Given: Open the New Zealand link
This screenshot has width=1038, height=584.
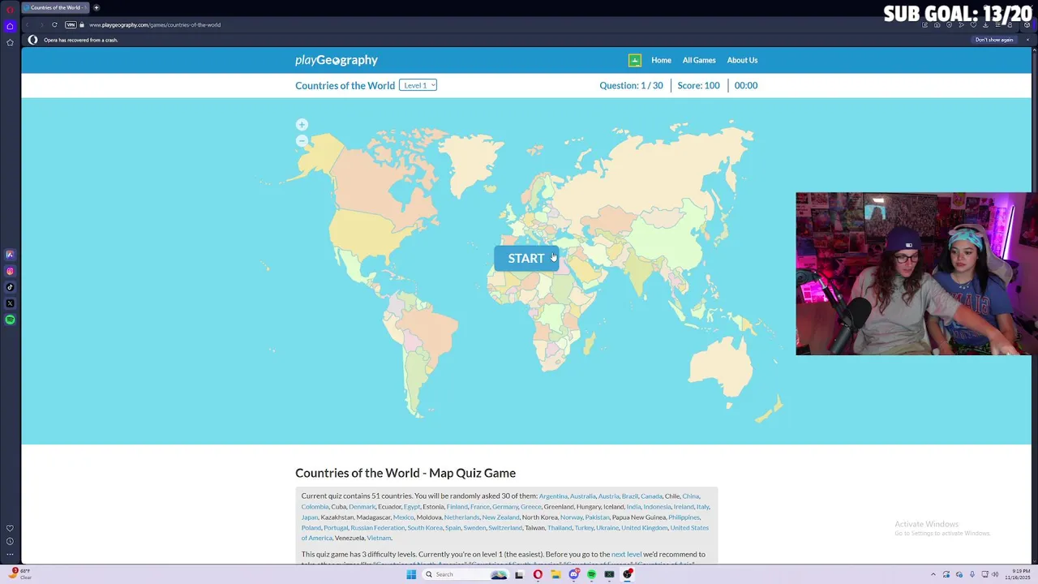Looking at the screenshot, I should 500,517.
